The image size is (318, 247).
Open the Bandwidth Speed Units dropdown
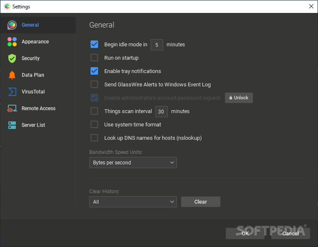click(x=133, y=162)
